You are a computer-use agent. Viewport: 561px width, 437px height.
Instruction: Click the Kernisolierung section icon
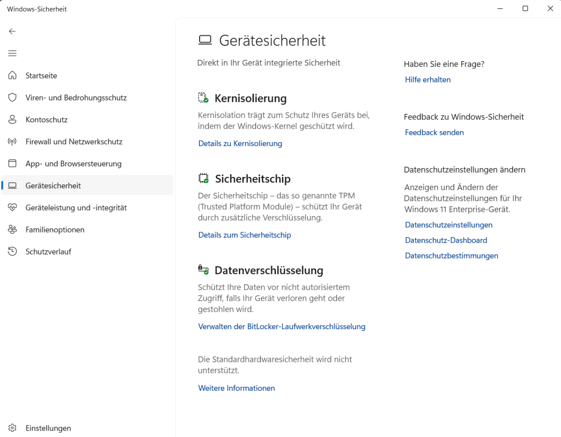203,98
